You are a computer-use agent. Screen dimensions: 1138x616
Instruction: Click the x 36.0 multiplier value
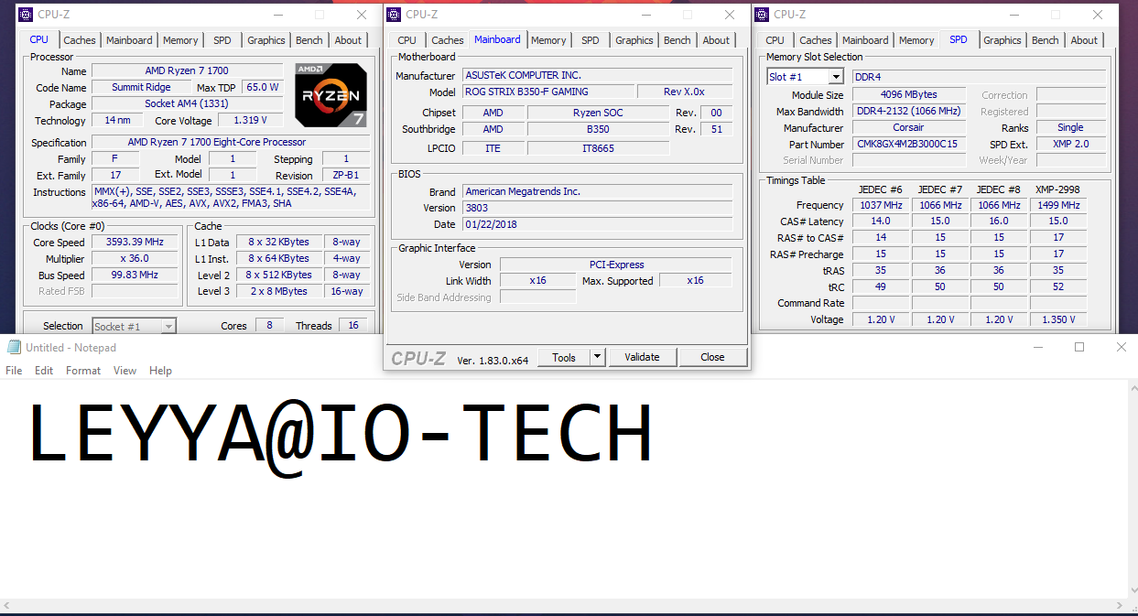(135, 259)
